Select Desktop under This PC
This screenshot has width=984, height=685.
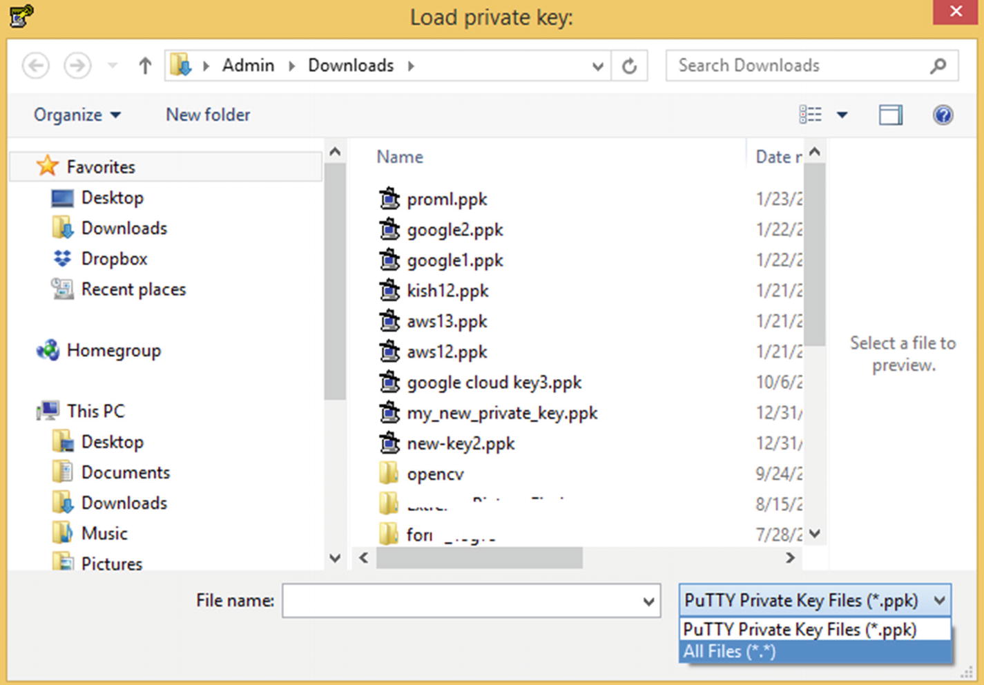coord(113,442)
